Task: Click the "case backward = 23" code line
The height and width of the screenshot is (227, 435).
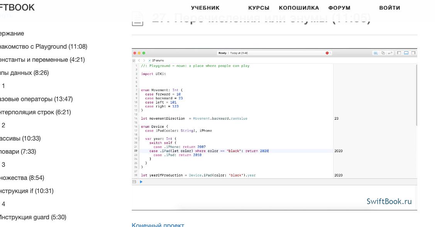Action: 164,98
